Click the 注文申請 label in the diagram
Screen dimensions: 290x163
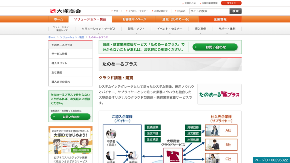click(153, 133)
